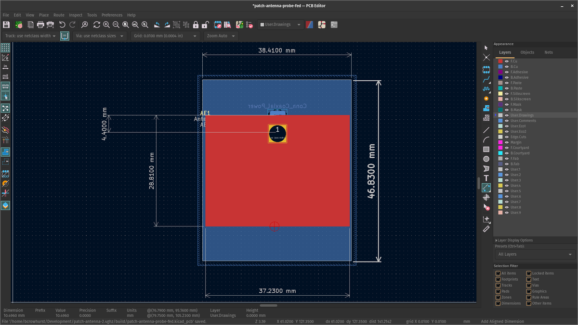Zoom in using the toolbar magnifier
The image size is (578, 325).
pos(106,25)
